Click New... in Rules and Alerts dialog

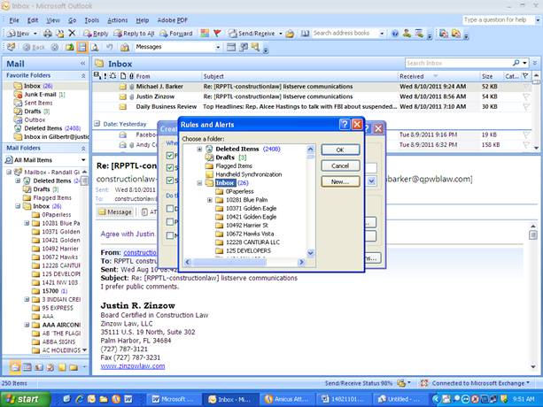coord(340,181)
